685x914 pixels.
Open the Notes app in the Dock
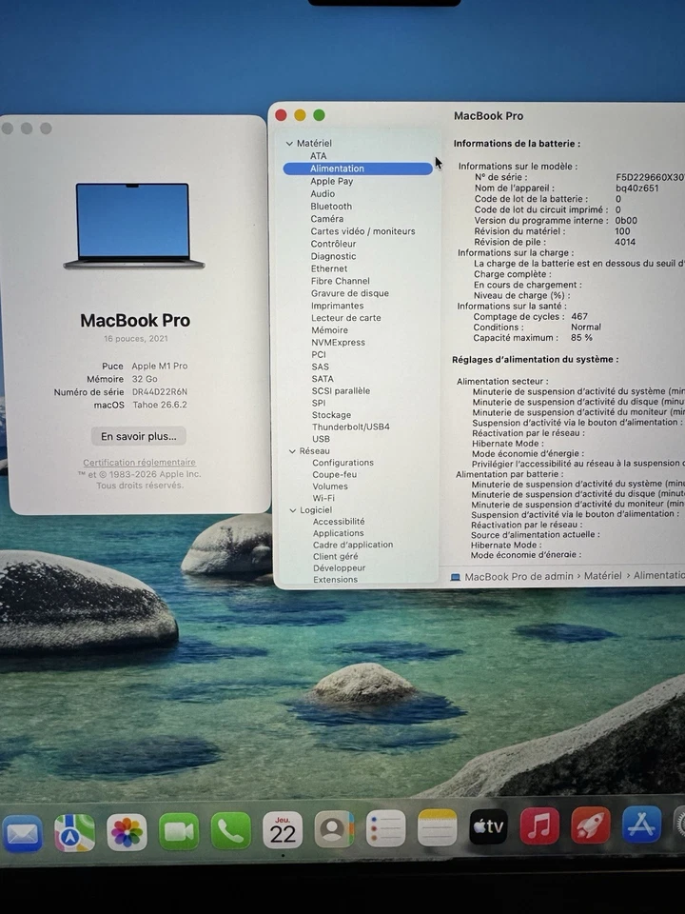pyautogui.click(x=437, y=827)
